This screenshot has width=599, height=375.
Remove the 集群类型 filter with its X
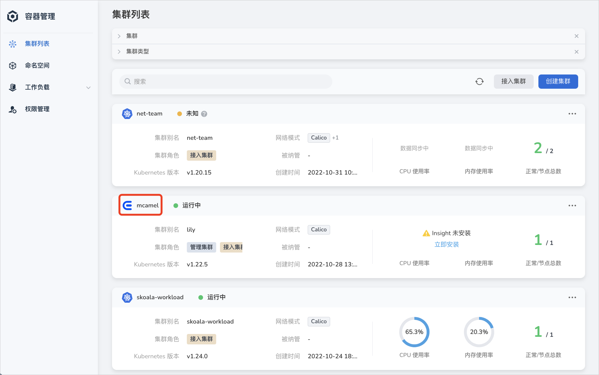577,52
